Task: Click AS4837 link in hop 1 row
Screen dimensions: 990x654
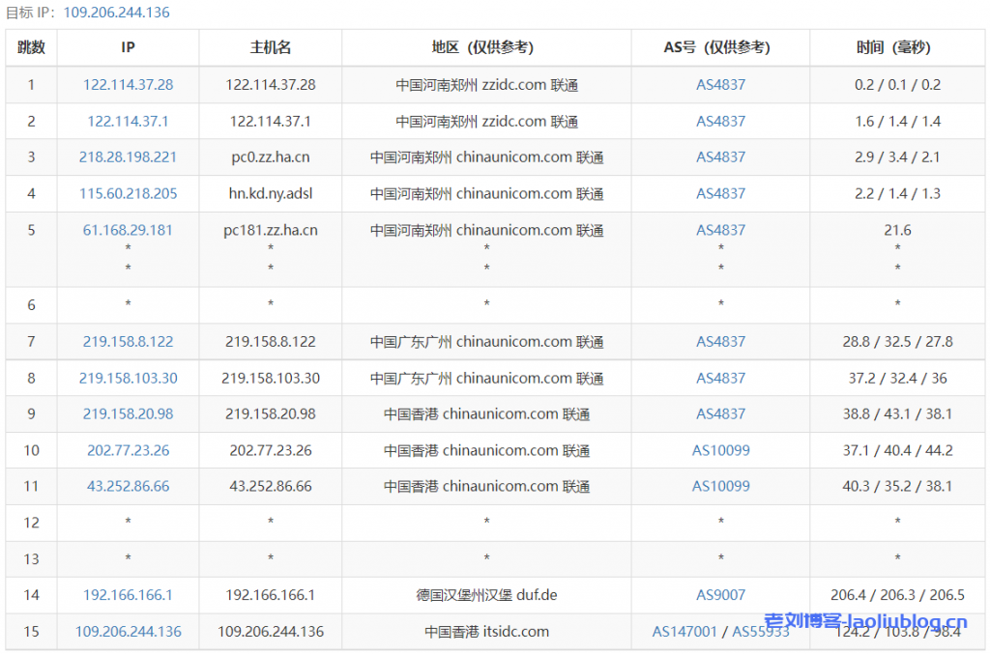Action: point(720,85)
